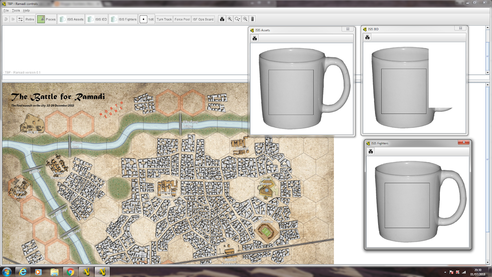Open the File menu
The width and height of the screenshot is (492, 277).
[6, 10]
